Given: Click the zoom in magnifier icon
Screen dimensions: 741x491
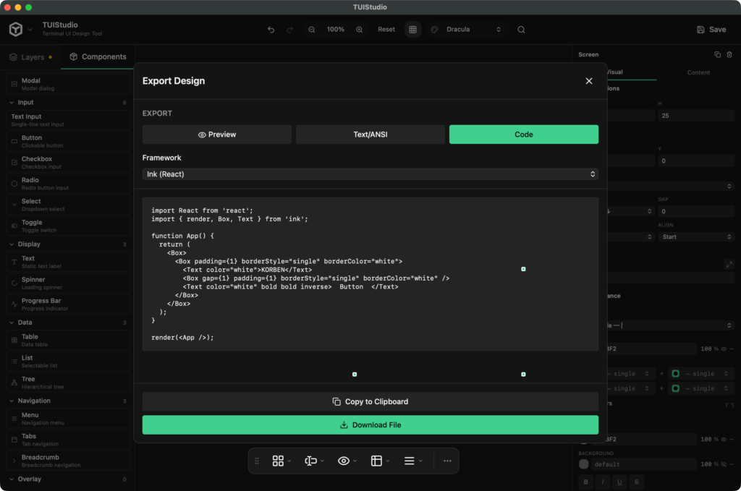Looking at the screenshot, I should 359,29.
